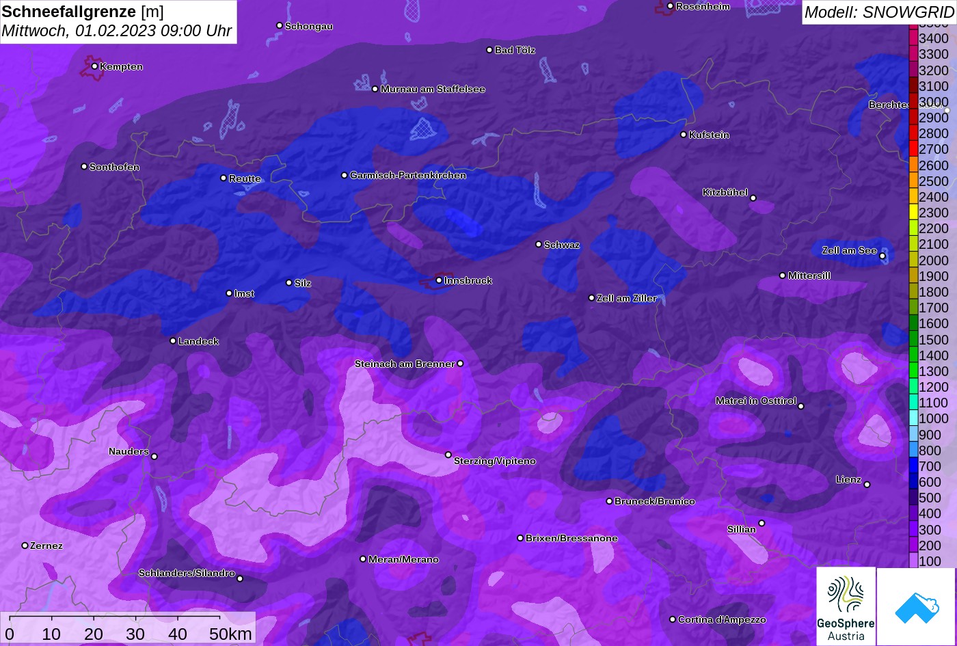
Task: Select the 2900 m legend swatch
Action: tap(913, 118)
